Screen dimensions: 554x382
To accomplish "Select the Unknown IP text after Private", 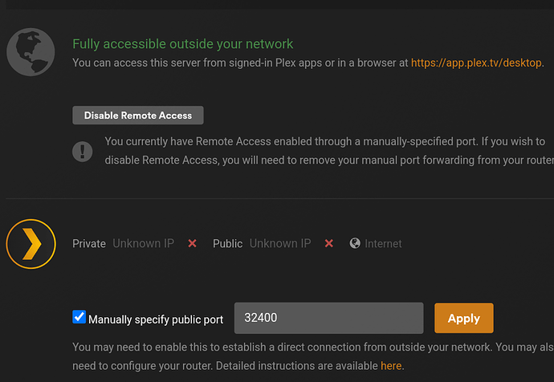I will point(143,243).
